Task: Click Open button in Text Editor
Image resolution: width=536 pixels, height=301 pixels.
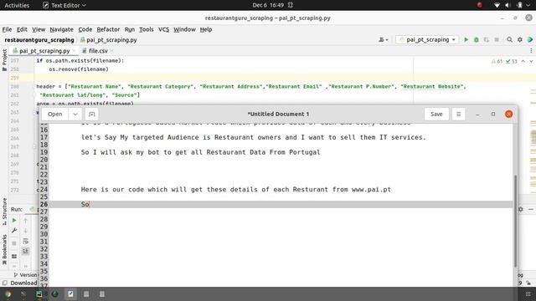Action: (55, 114)
